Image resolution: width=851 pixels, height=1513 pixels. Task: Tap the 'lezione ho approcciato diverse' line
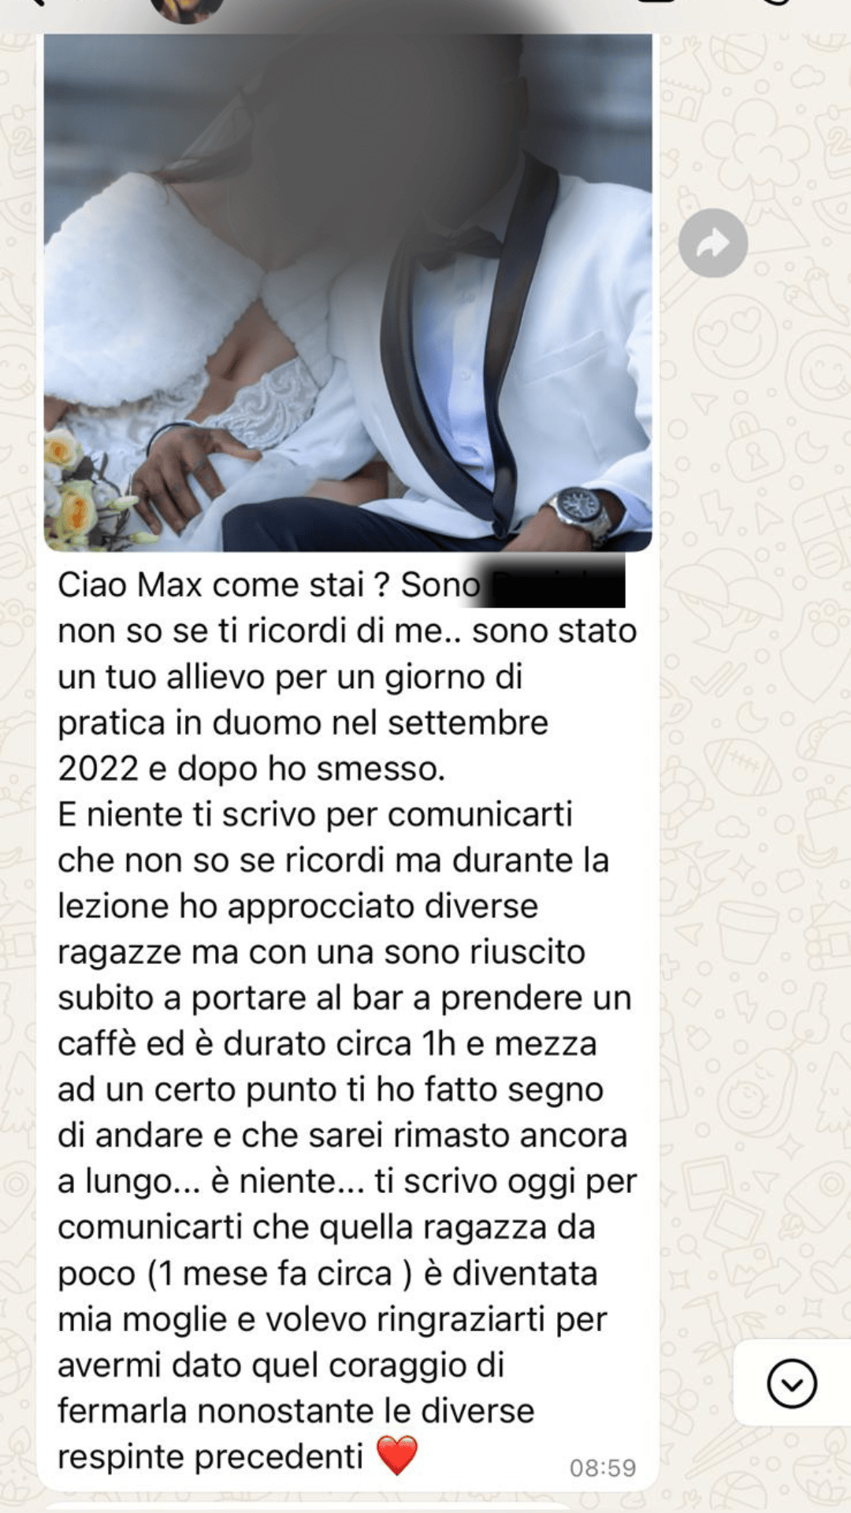coord(298,906)
